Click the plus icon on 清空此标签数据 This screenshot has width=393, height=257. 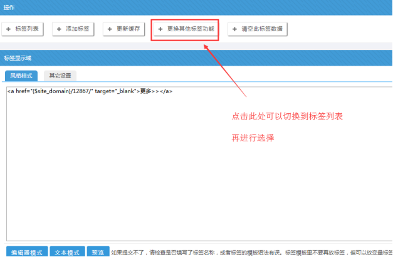point(235,29)
